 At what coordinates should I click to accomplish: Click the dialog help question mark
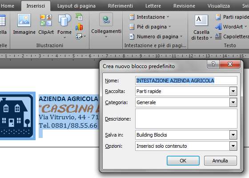coord(213,64)
